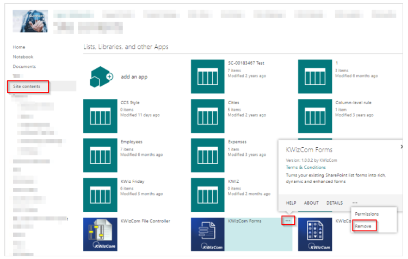Click the add an app label
Viewport: 408px width, 259px height.
pos(134,77)
